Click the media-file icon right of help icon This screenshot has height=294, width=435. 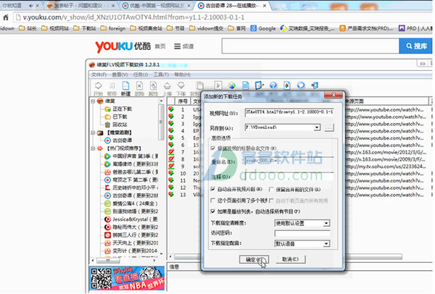pyautogui.click(x=287, y=85)
